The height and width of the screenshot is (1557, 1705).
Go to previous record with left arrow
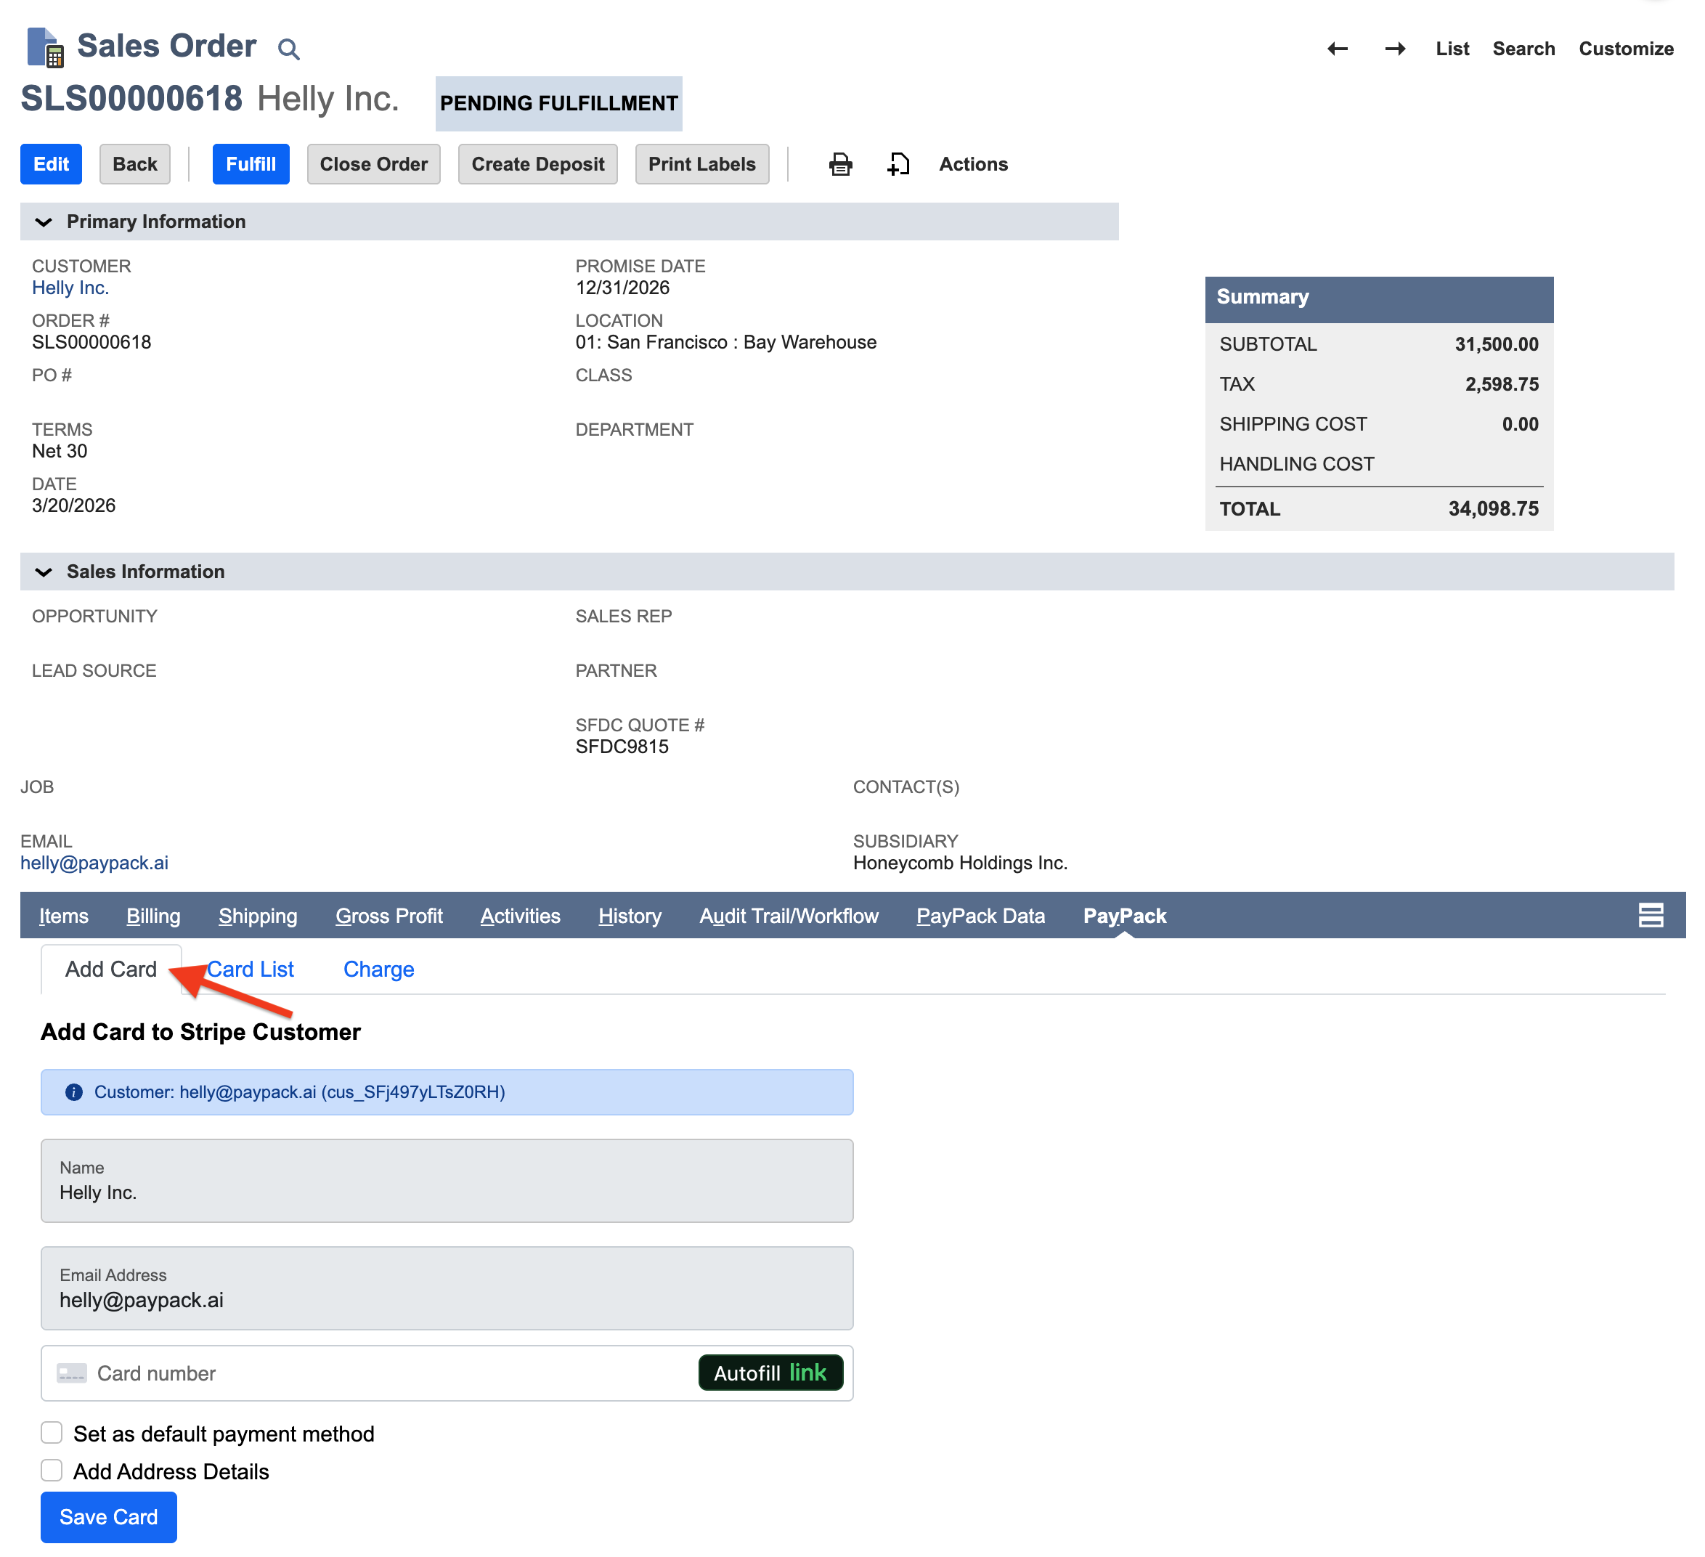click(1337, 49)
